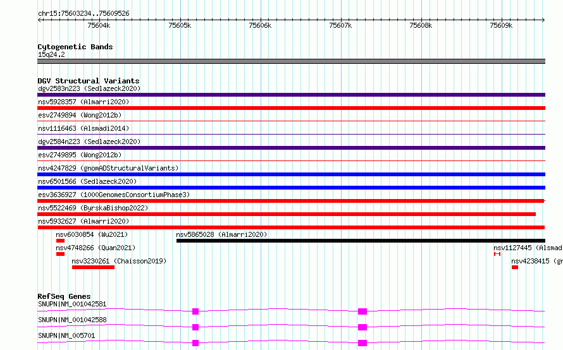Click the Cytogenetic Bands track title

75,47
